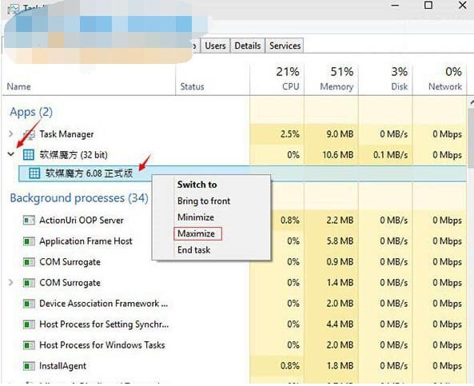
Task: Click the Host Process for Windows Tasks icon
Action: 29,345
